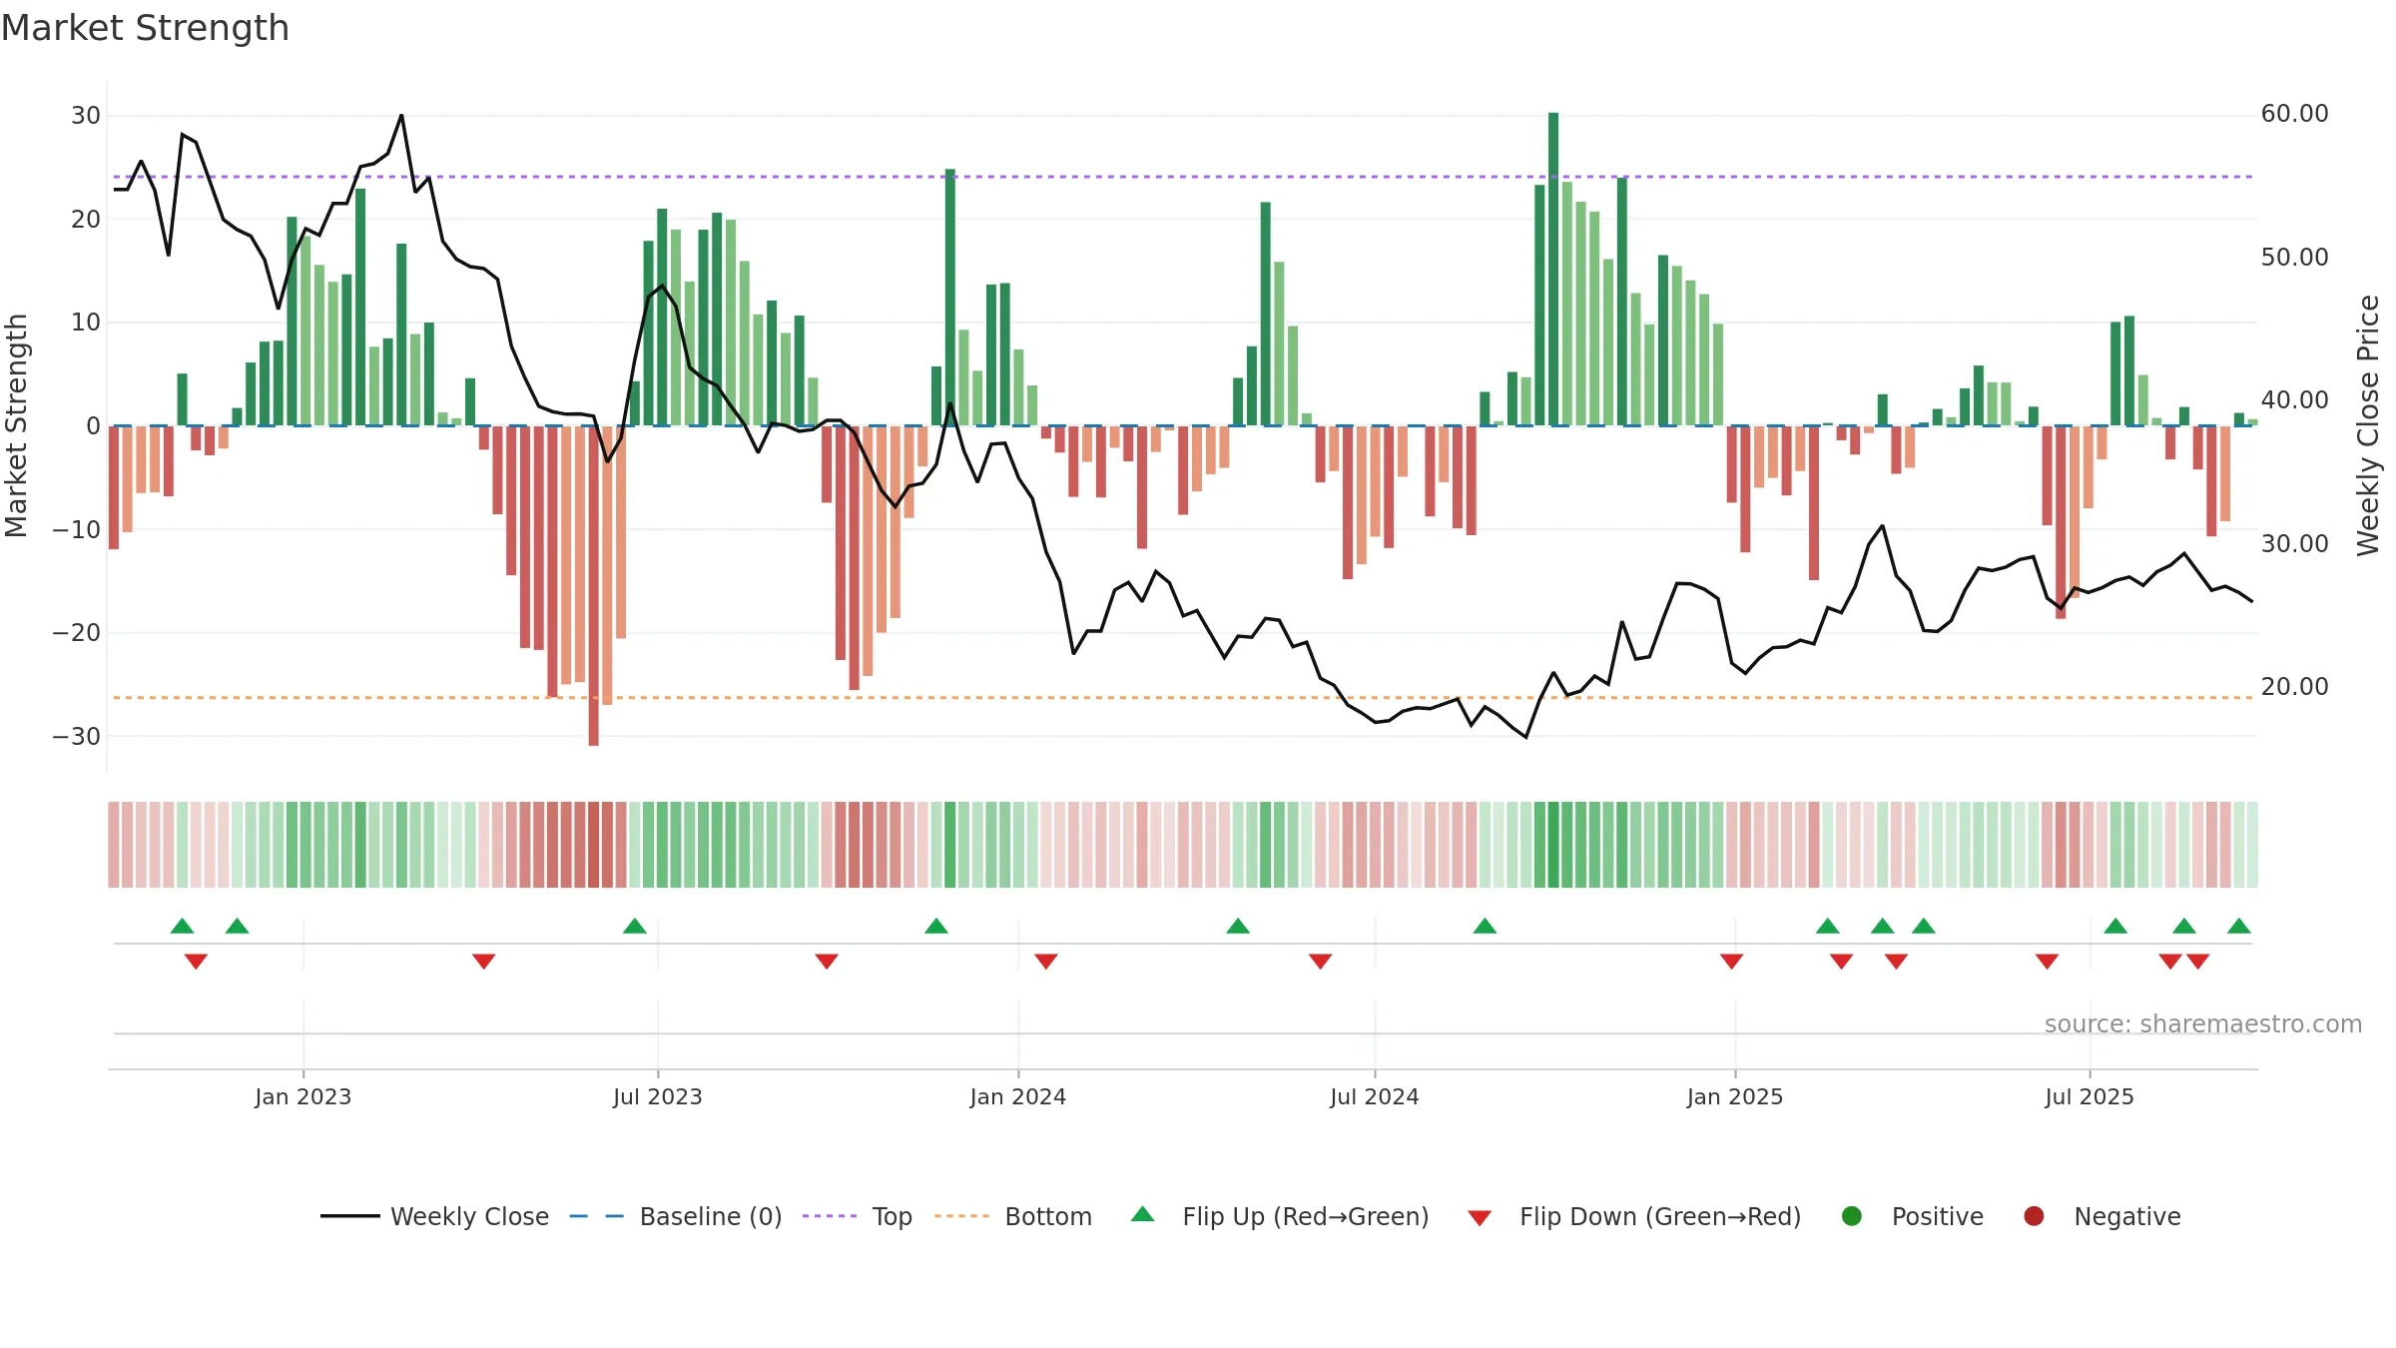Click the source: sharemaestro.com text

2203,1024
